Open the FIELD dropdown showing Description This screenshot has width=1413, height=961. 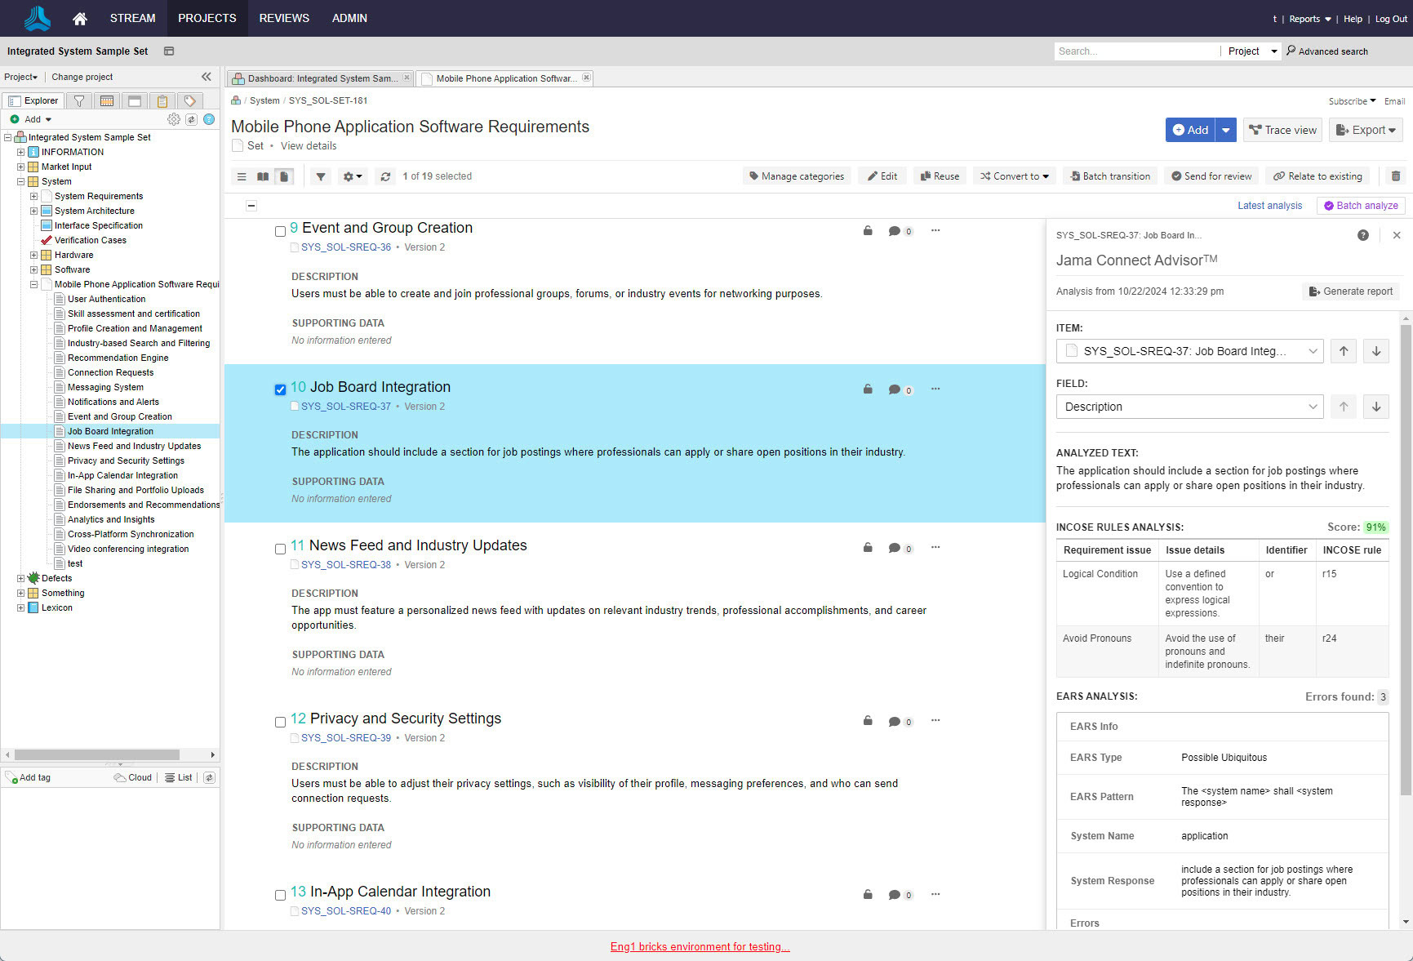[1189, 406]
